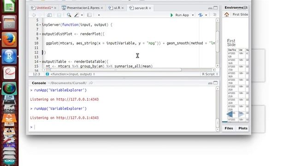Open the Plots tab

coord(243,128)
